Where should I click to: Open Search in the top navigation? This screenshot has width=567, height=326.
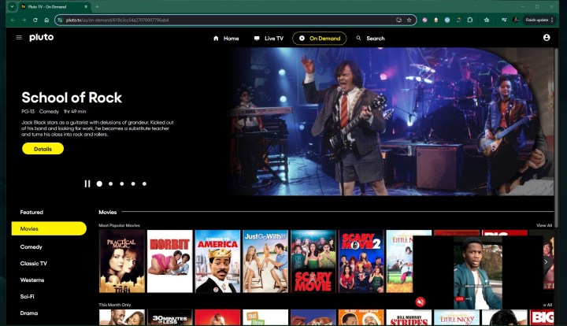point(370,38)
